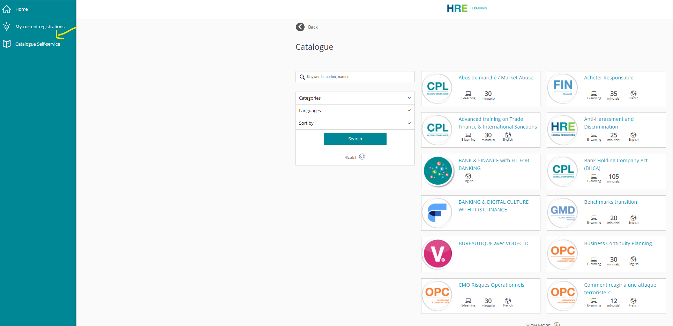Click English globe icon on Benchmarks transition
Screen dimensions: 673x326
[634, 218]
